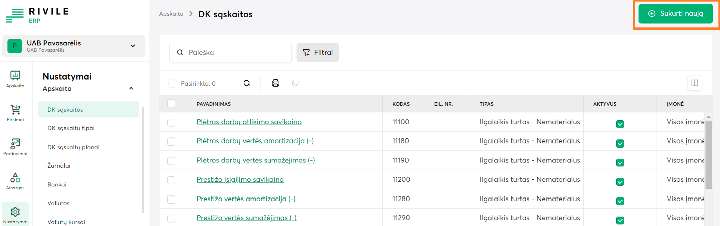Click the table vertical scrollbar

click(708, 149)
